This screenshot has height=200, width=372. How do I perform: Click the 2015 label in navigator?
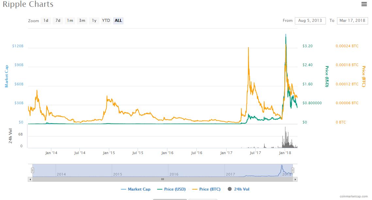(118, 174)
